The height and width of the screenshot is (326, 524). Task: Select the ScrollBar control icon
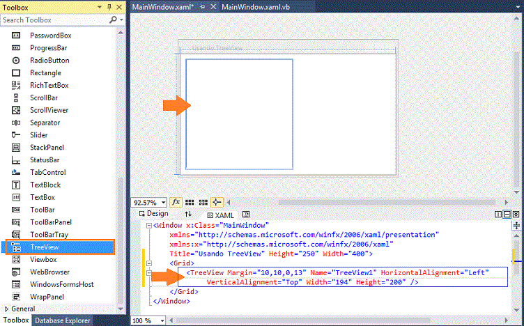point(16,98)
